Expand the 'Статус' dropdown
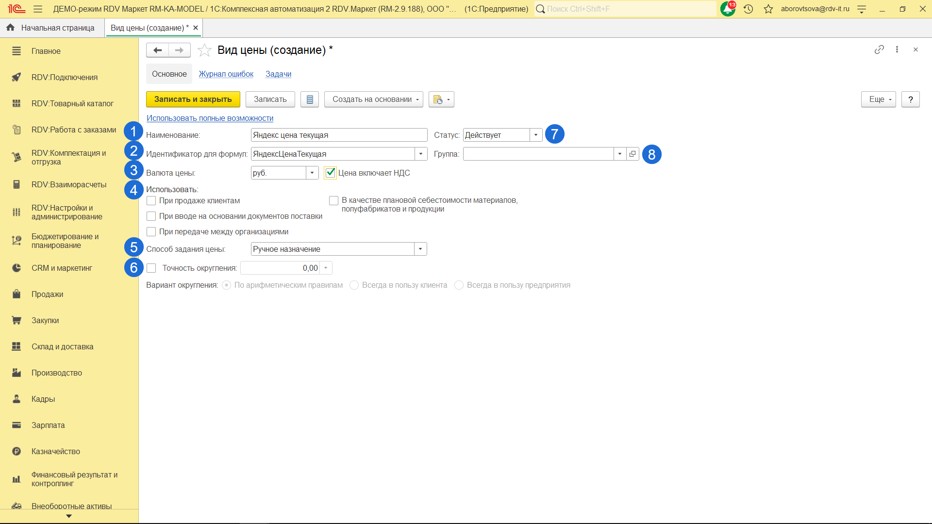932x524 pixels. coord(536,135)
